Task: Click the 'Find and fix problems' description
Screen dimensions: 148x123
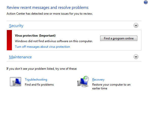Action: coord(39,85)
